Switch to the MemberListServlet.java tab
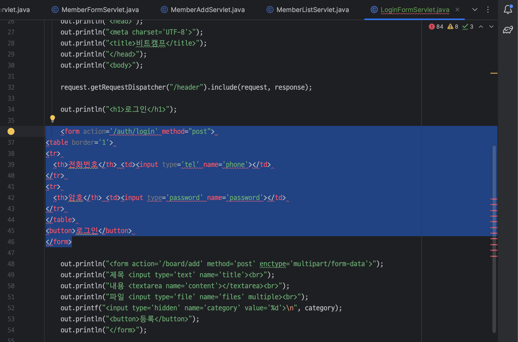Image resolution: width=518 pixels, height=342 pixels. pyautogui.click(x=312, y=10)
